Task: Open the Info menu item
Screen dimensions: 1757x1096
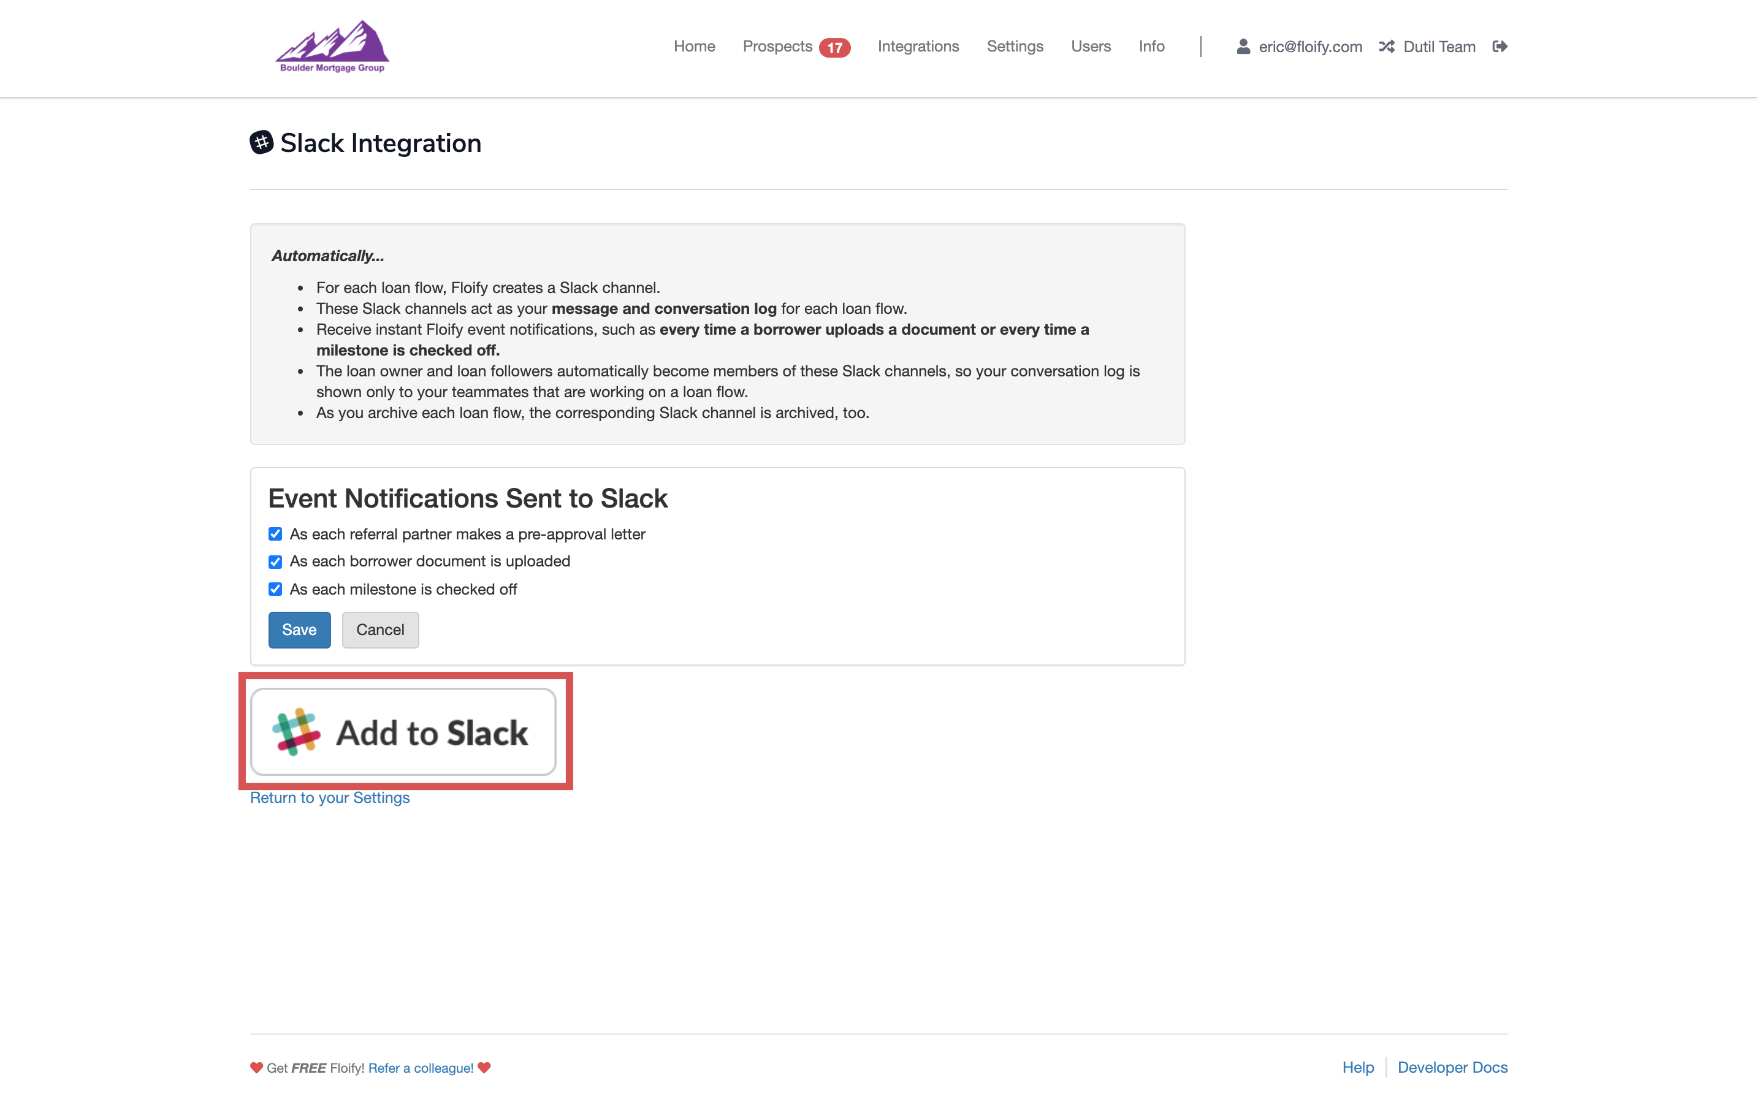Action: (x=1151, y=47)
